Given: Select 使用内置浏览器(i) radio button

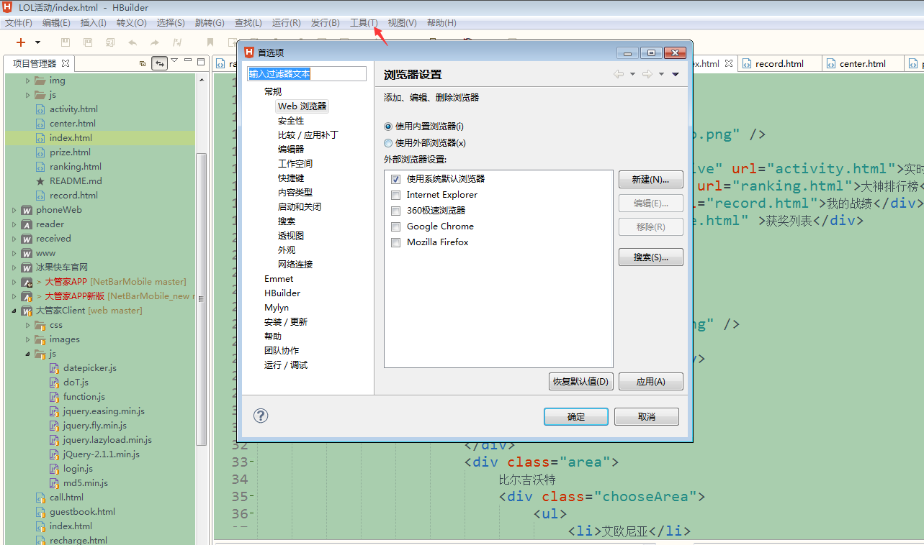Looking at the screenshot, I should (x=388, y=127).
